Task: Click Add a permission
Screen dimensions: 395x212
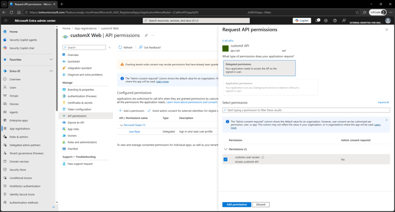Action: tap(131, 111)
